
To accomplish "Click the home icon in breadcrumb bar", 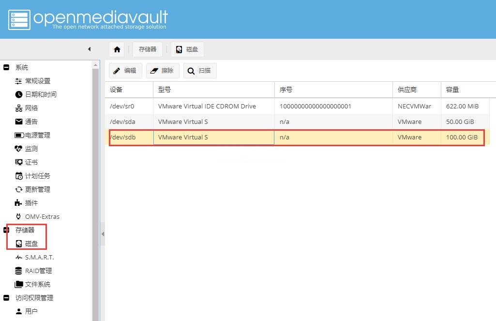I will (x=117, y=49).
